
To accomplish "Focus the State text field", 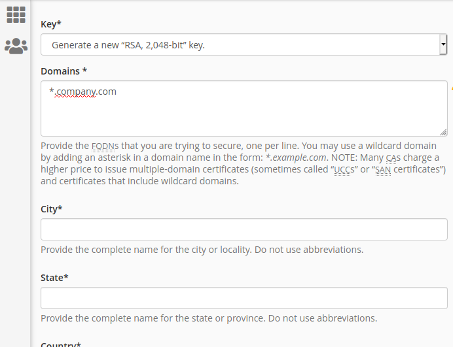I will point(244,298).
